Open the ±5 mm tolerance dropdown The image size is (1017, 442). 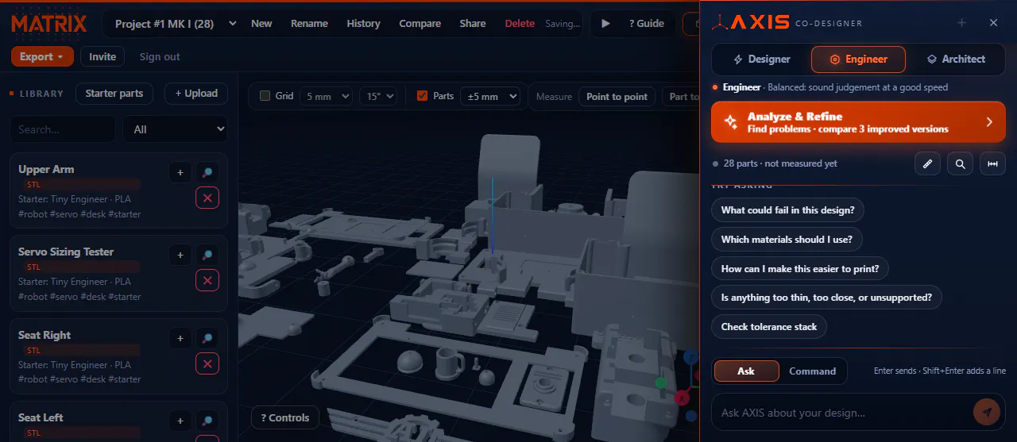pyautogui.click(x=490, y=96)
